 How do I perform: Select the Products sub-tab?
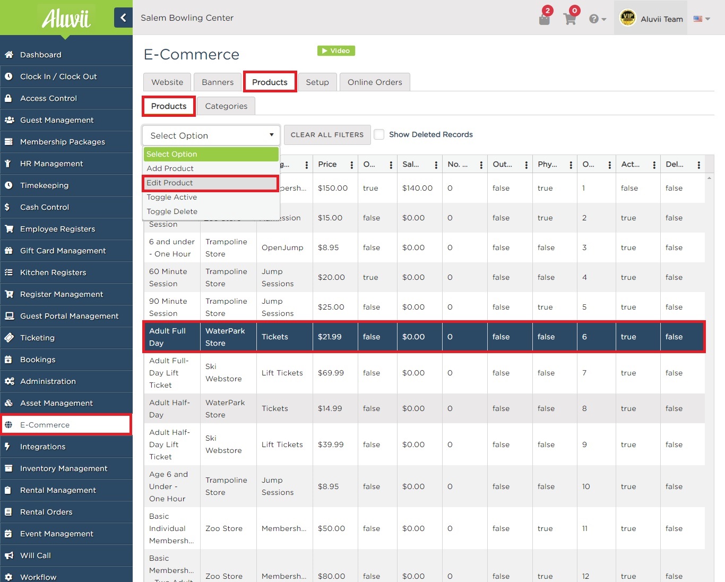pyautogui.click(x=169, y=106)
